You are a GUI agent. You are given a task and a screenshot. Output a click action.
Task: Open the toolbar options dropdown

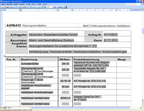click(x=66, y=7)
